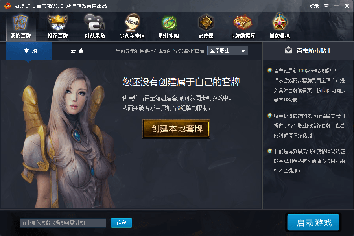
Task: Open the title bar dropdown menu arrow
Action: (x=326, y=6)
